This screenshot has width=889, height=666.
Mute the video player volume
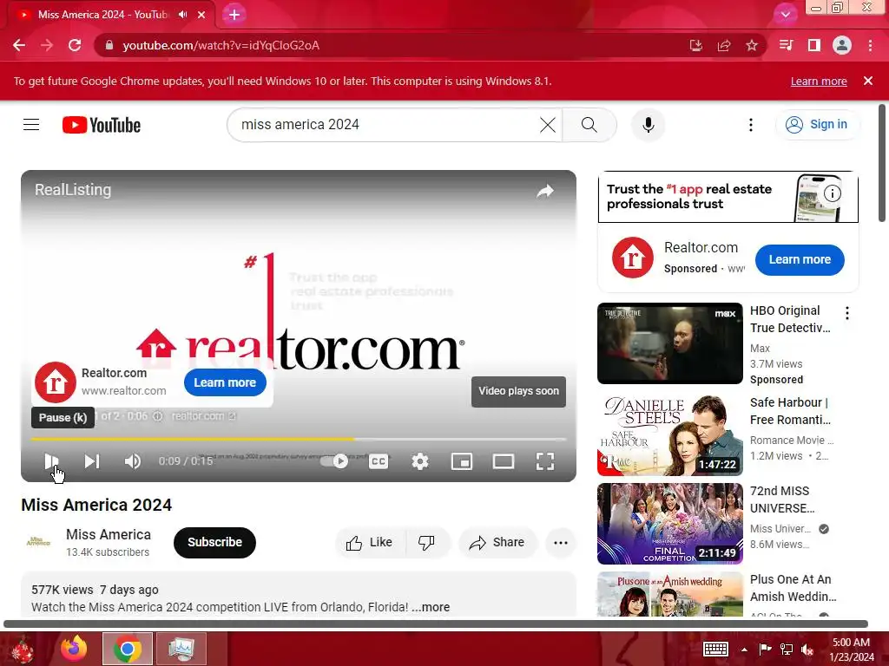(133, 461)
